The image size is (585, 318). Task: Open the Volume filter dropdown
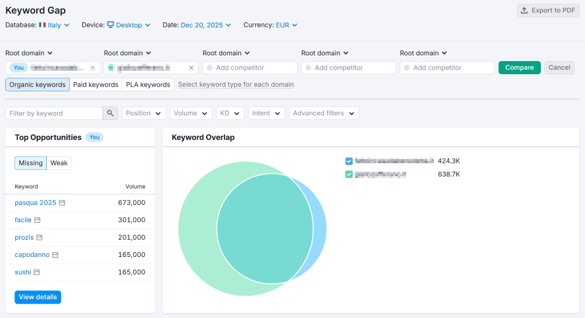(x=191, y=114)
